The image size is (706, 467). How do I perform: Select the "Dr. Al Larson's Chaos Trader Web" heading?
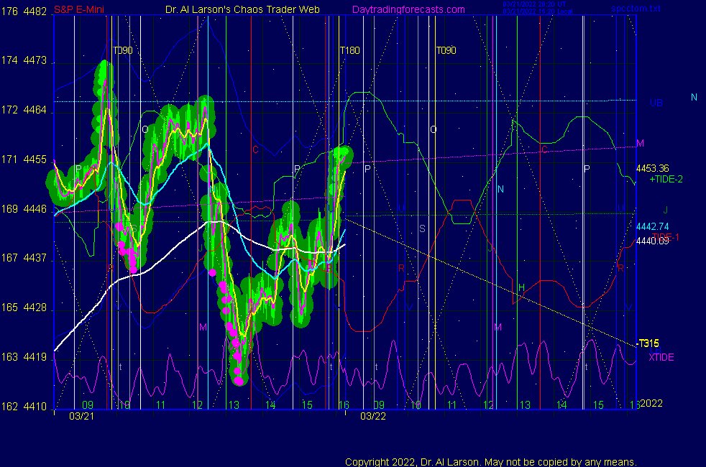242,9
